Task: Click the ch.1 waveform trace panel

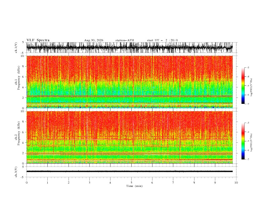Action: 129,48
